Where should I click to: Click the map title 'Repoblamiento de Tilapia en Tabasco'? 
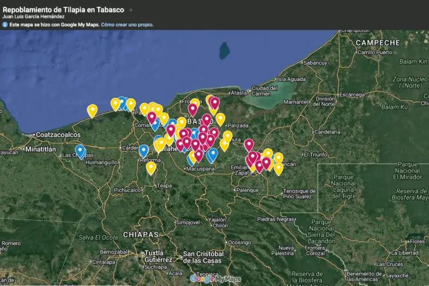click(x=63, y=9)
